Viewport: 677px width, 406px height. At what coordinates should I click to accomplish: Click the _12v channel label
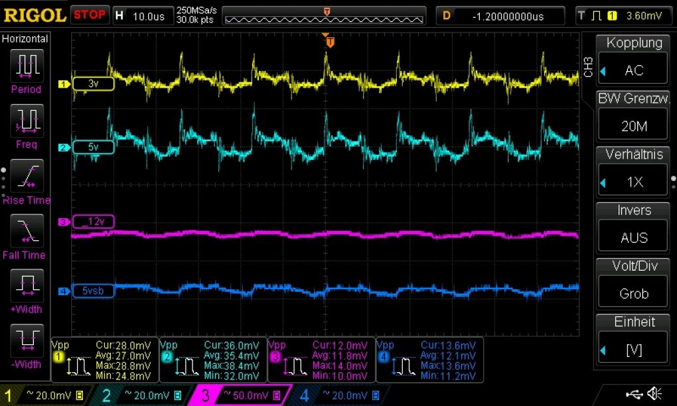tap(94, 222)
